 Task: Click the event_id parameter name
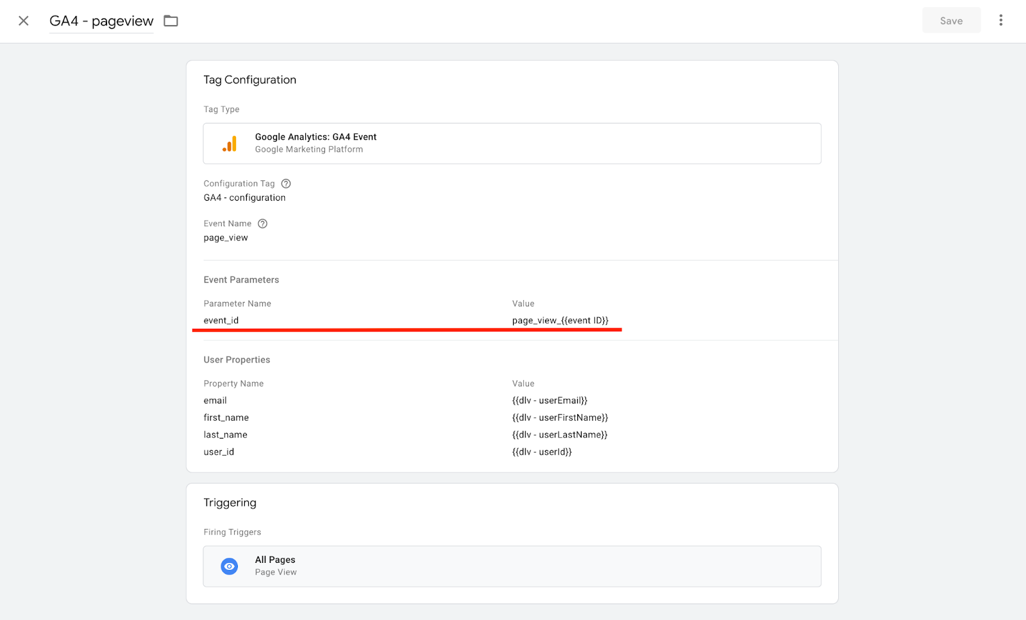coord(221,320)
